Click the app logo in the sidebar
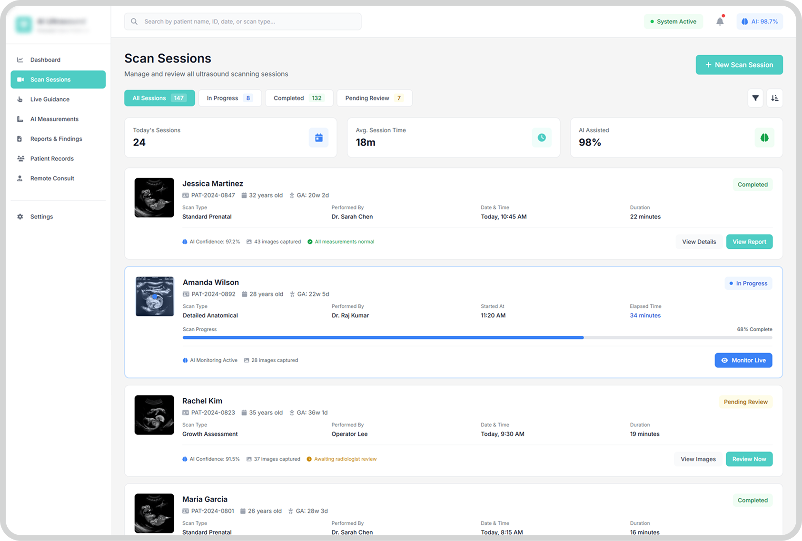The width and height of the screenshot is (802, 541). [x=23, y=25]
